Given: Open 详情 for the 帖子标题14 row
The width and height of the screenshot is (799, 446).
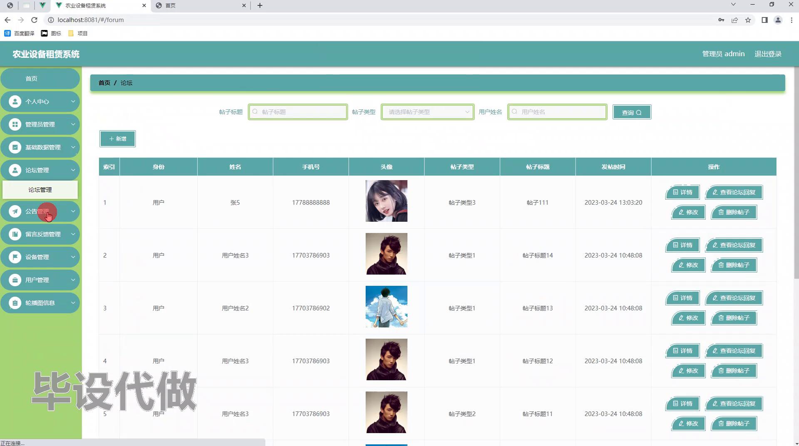Looking at the screenshot, I should 682,245.
